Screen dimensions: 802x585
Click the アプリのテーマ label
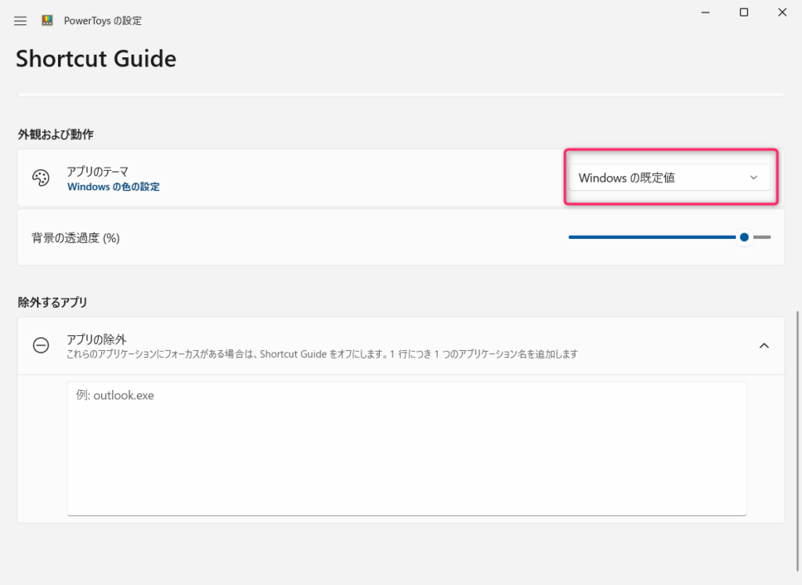point(98,172)
